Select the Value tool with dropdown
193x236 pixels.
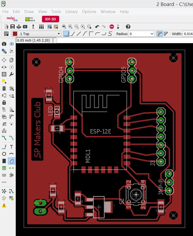pyautogui.click(x=12, y=110)
